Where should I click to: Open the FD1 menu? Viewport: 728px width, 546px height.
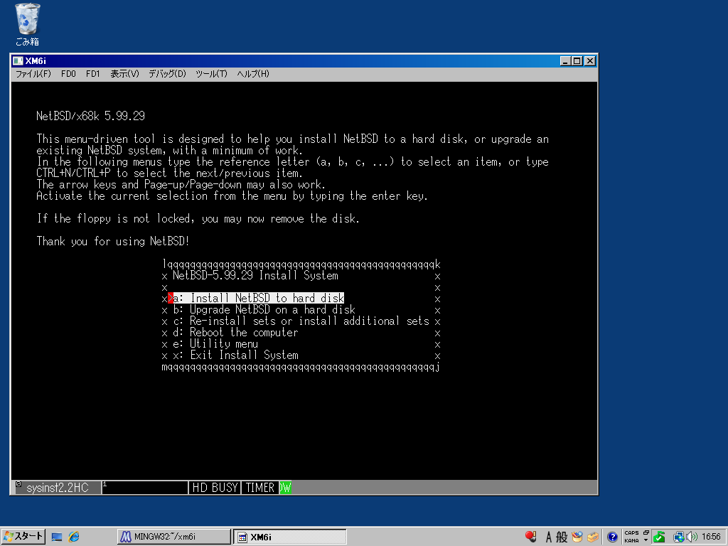(93, 74)
